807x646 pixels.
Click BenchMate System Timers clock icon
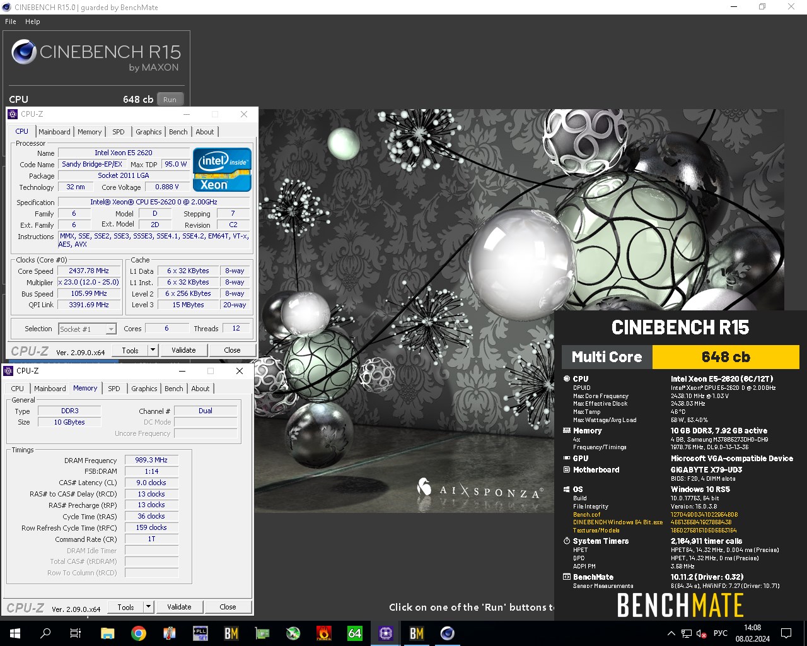click(567, 541)
